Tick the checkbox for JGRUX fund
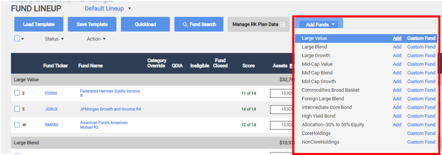 17,109
